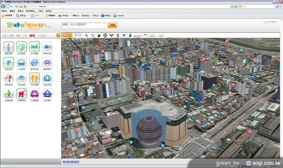
Task: Select the fourth sidebar tab
Action: [25, 36]
